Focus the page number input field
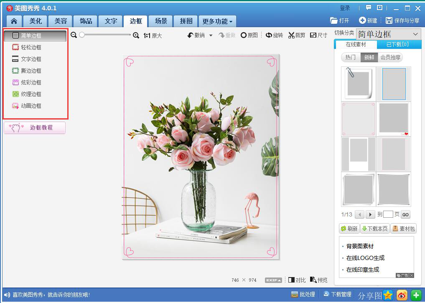The image size is (425, 303). pyautogui.click(x=388, y=214)
